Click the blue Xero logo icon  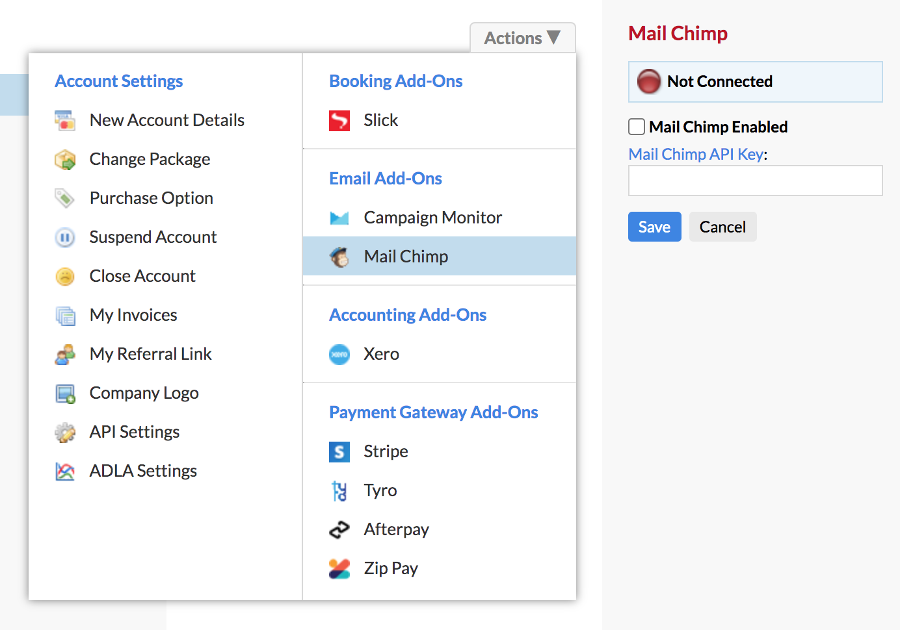click(339, 354)
